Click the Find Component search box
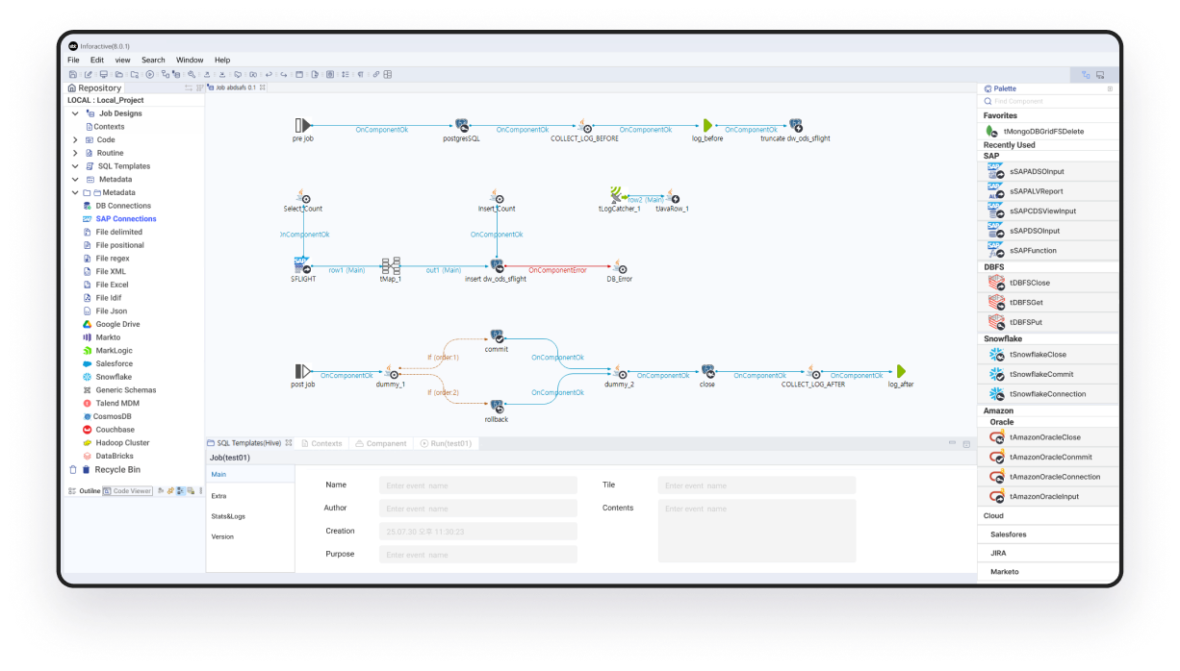 coord(1048,101)
